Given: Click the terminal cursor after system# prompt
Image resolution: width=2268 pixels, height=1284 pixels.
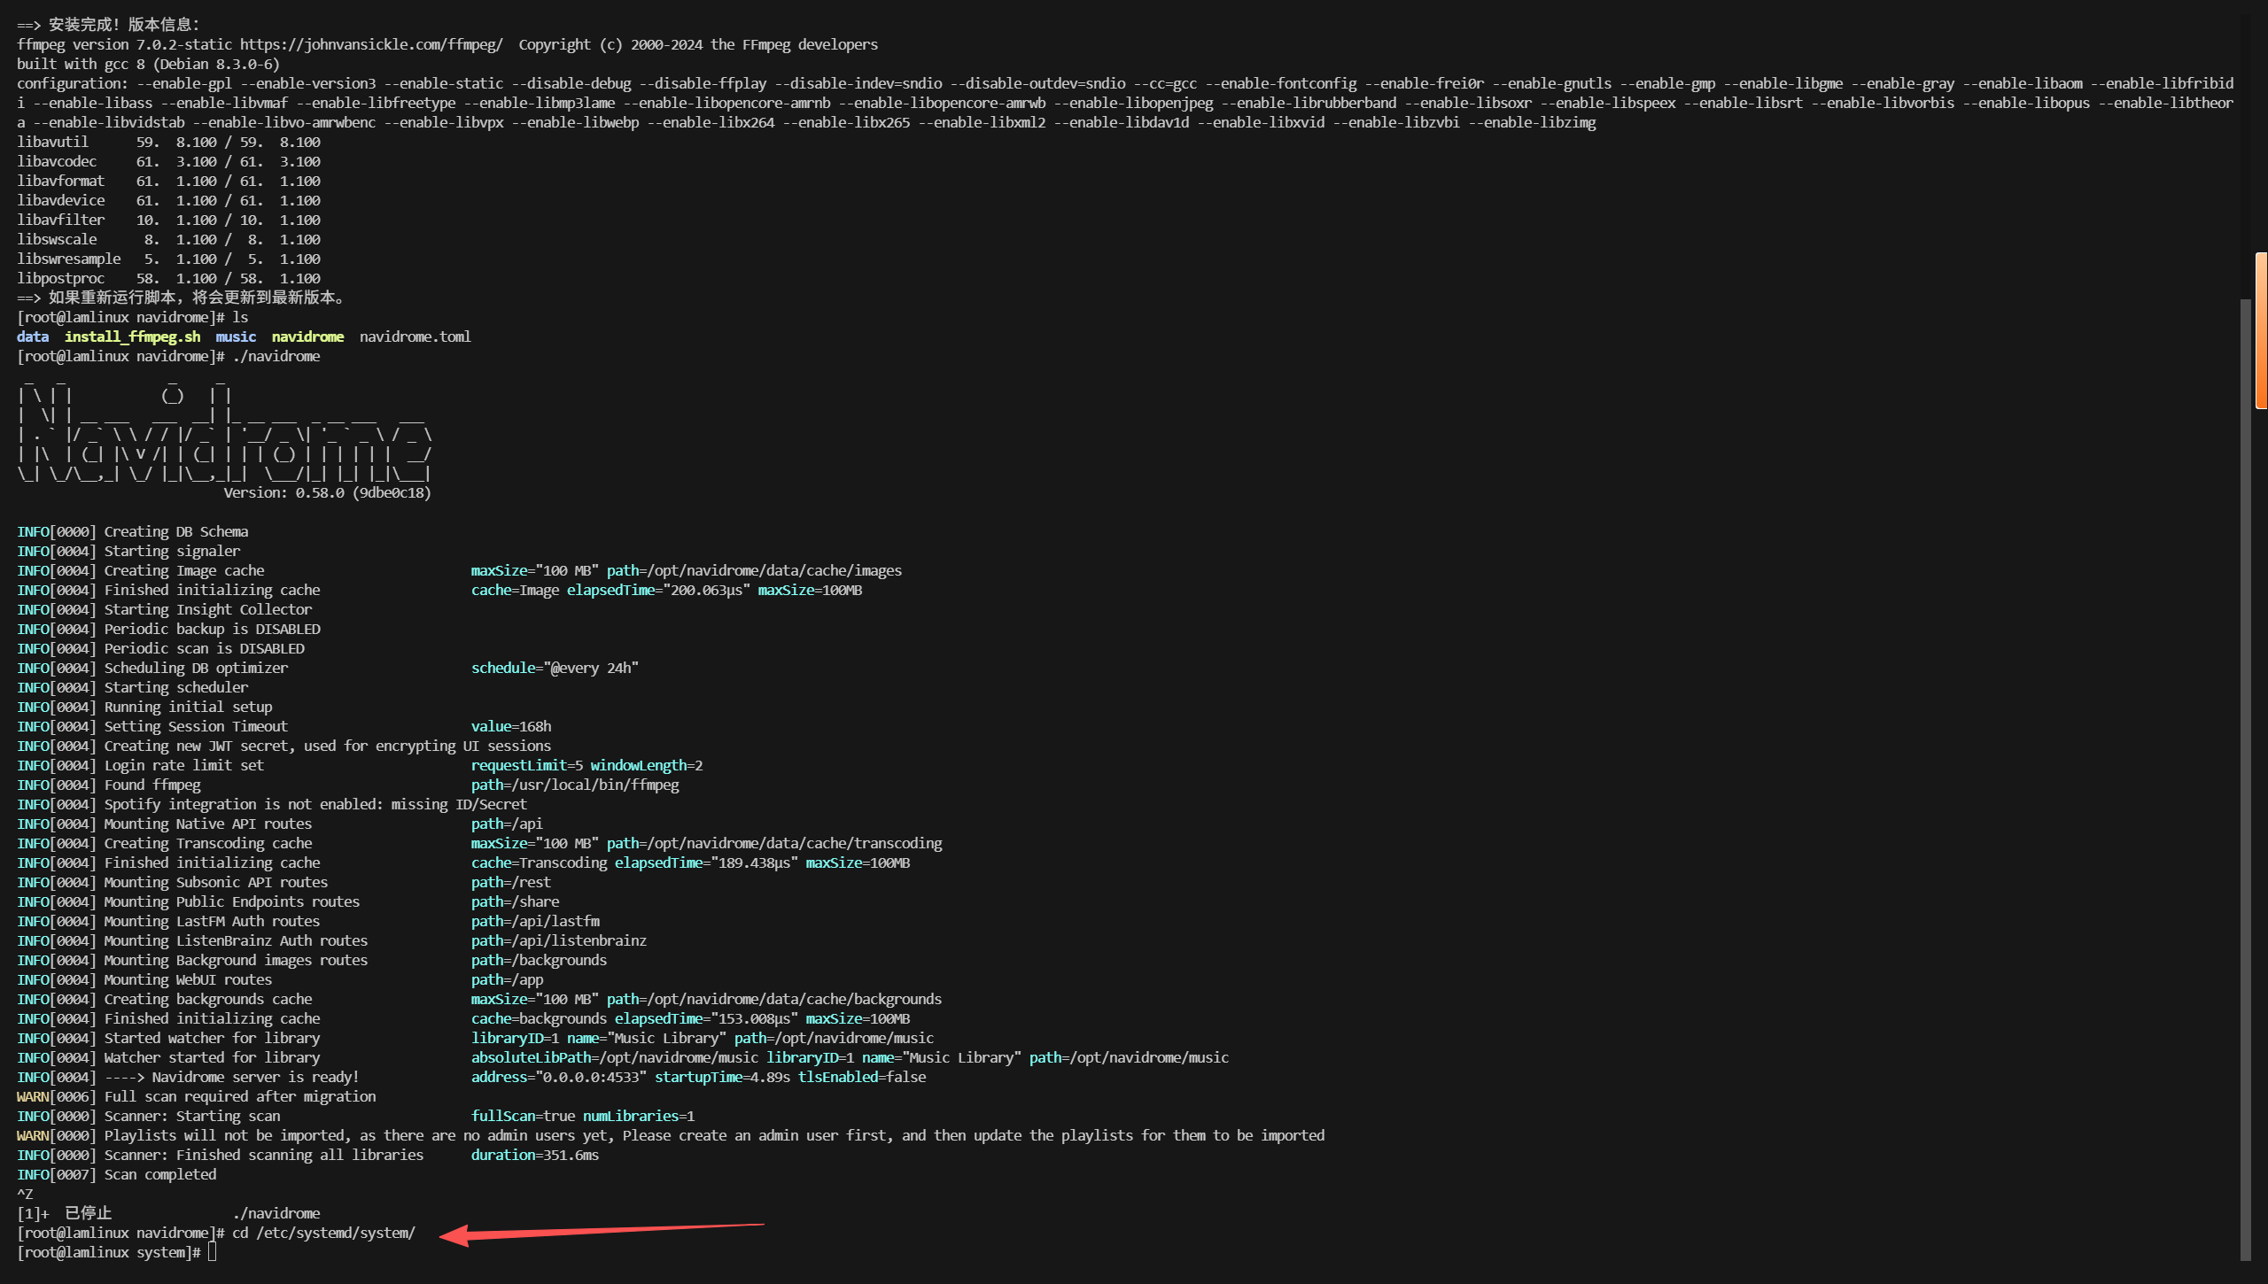Looking at the screenshot, I should [212, 1252].
